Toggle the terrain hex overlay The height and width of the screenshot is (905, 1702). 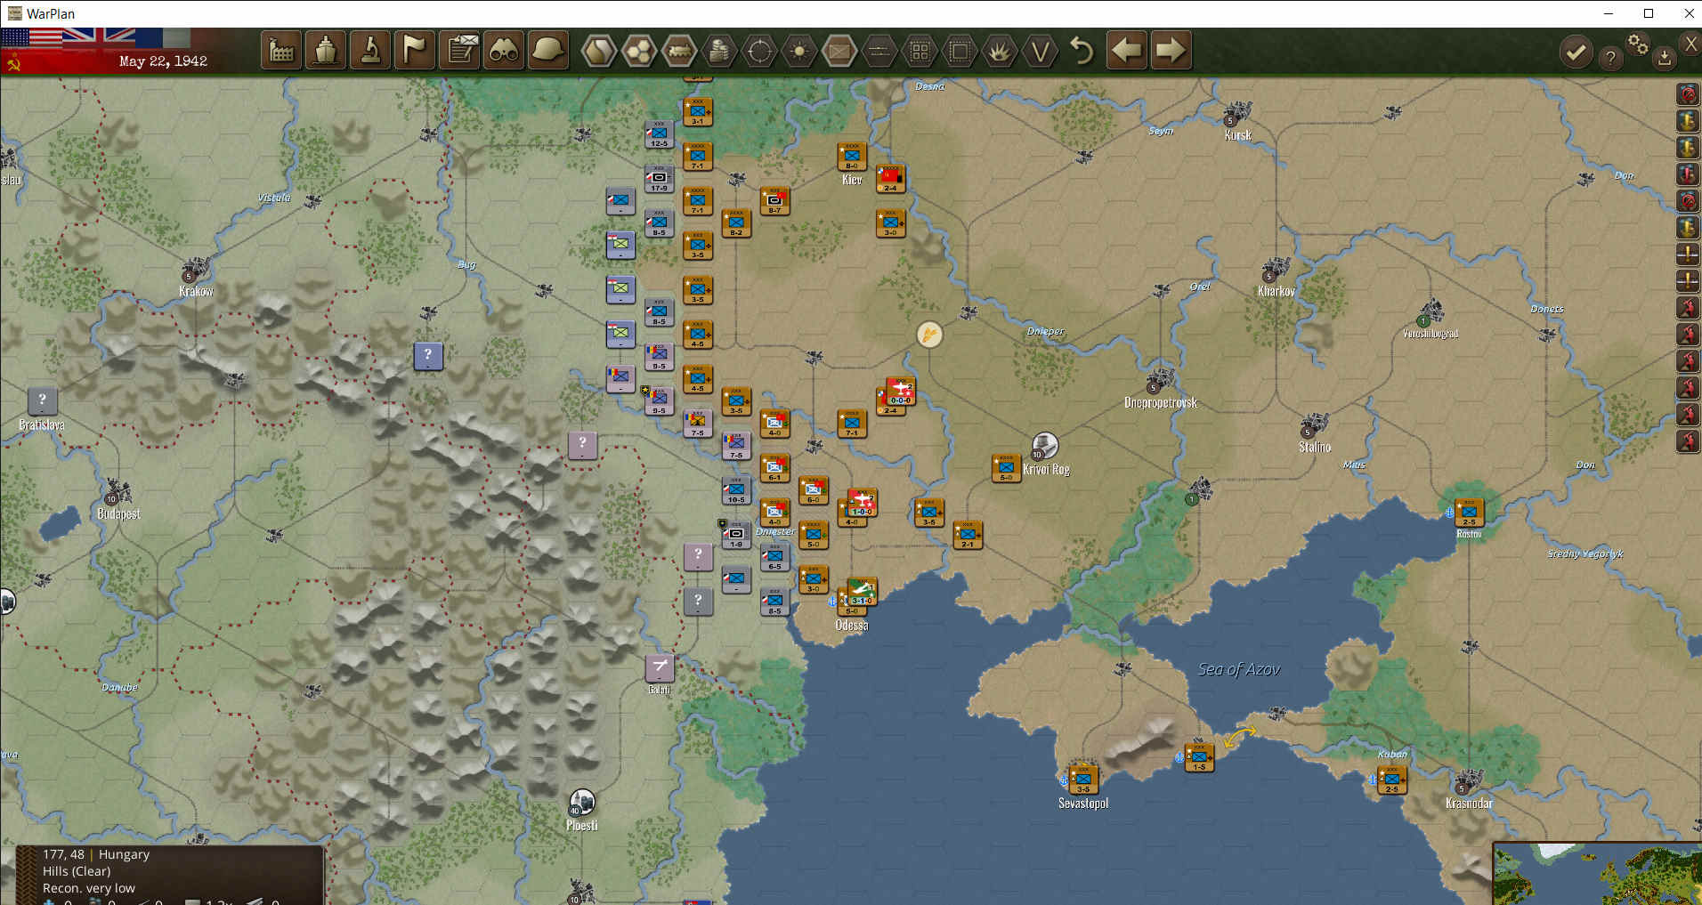(x=599, y=51)
